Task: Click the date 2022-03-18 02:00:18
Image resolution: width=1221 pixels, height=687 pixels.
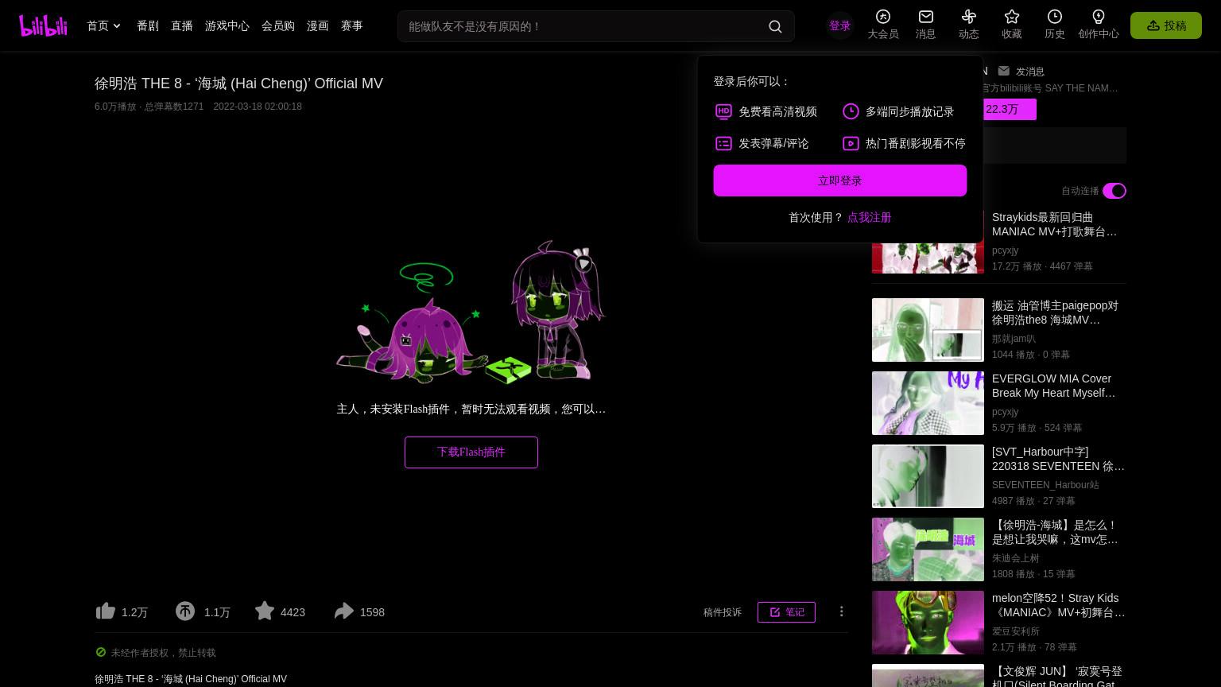Action: (x=258, y=107)
